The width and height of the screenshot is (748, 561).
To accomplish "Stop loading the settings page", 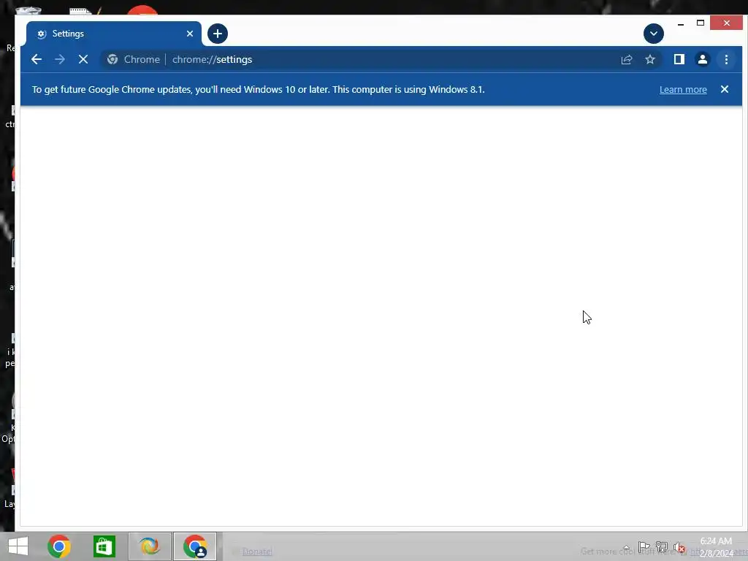I will [x=83, y=59].
